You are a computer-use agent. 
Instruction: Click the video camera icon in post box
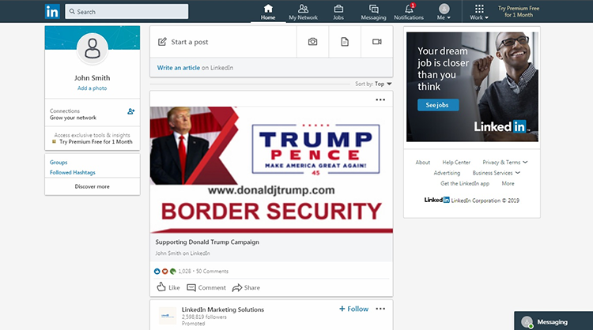376,42
